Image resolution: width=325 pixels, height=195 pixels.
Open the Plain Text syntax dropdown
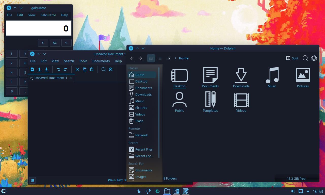tap(117, 180)
